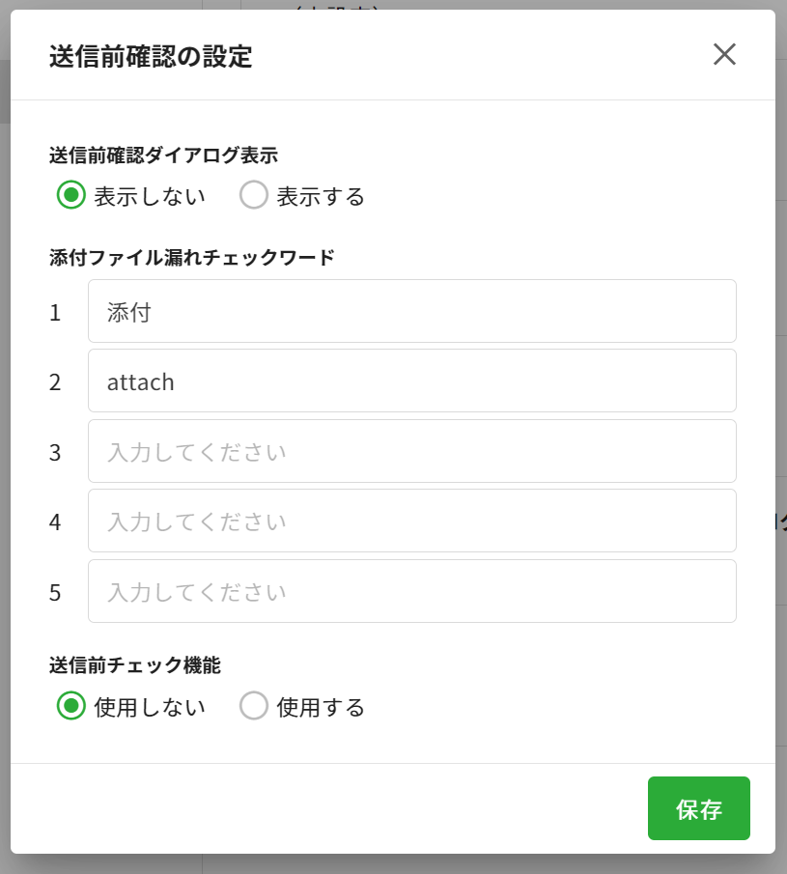Click the 添付ファイル漏れチェックワード heading
The width and height of the screenshot is (787, 874).
(191, 257)
